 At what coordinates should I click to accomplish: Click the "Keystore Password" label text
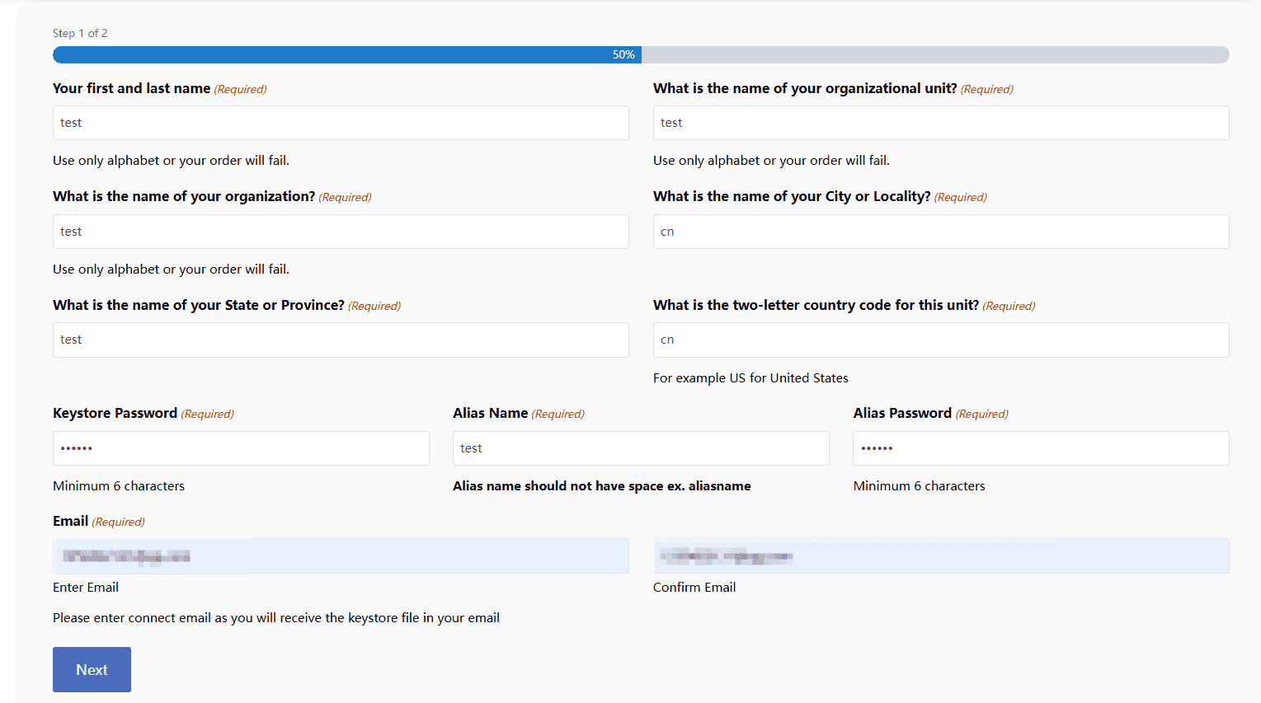pos(115,413)
